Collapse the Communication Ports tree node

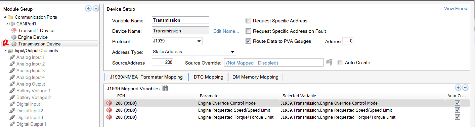pyautogui.click(x=5, y=17)
